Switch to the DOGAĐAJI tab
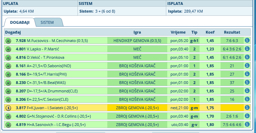256x133 pixels. (x=20, y=22)
